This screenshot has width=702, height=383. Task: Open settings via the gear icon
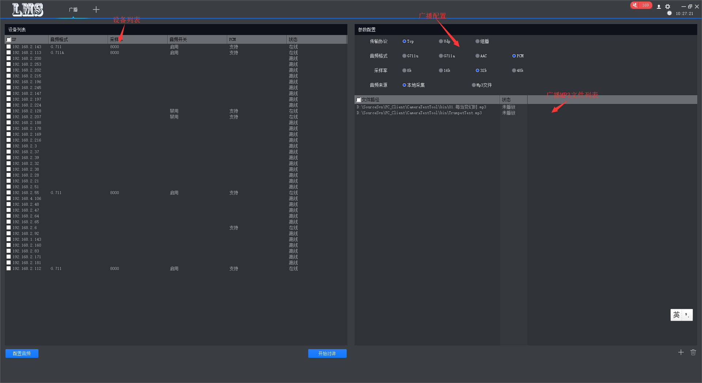tap(668, 7)
